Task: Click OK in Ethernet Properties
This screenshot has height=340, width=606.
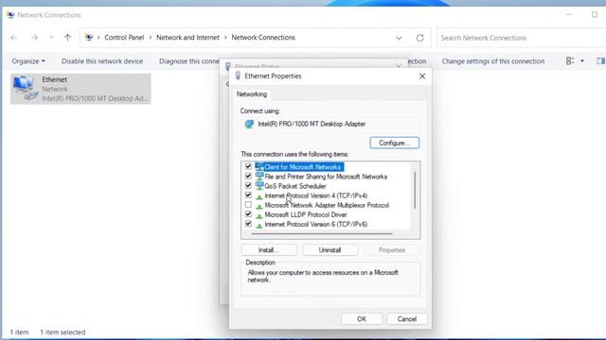Action: click(x=362, y=319)
